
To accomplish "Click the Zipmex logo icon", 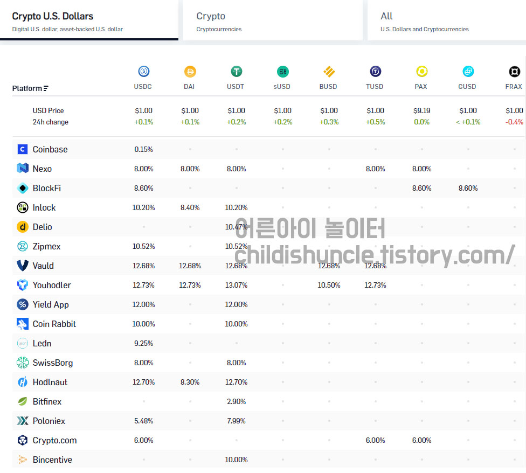I will [x=23, y=246].
